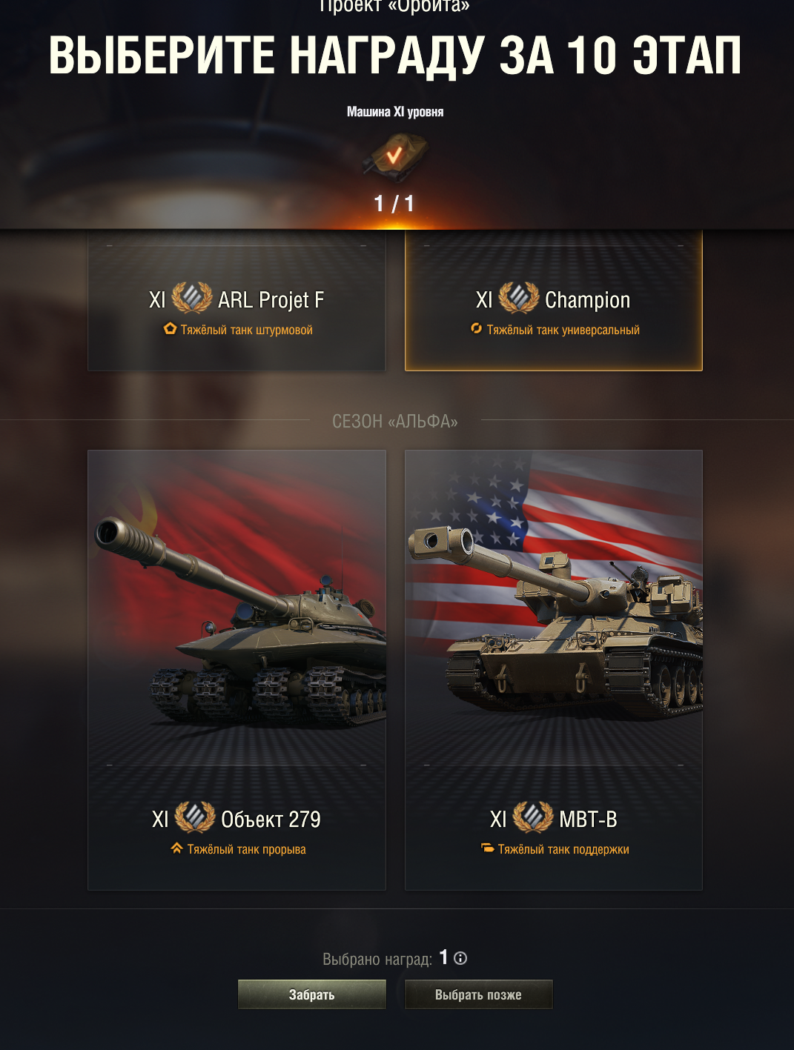Click the info icon next to selected rewards count
This screenshot has height=1050, width=794.
click(460, 958)
